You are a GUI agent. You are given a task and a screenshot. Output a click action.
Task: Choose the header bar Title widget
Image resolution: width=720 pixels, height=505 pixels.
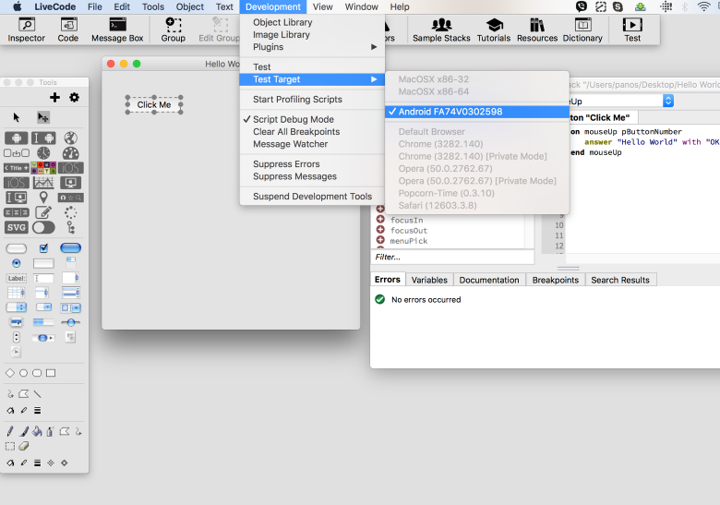(x=16, y=168)
